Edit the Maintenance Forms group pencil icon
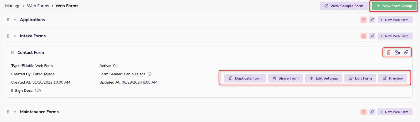This screenshot has height=122, width=420. point(372,112)
